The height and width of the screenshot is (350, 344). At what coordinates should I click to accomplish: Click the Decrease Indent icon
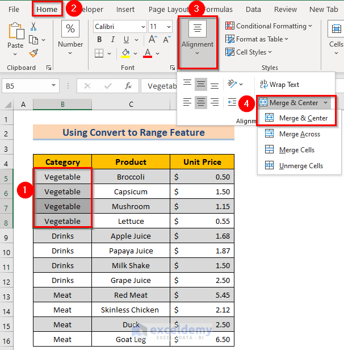pyautogui.click(x=232, y=102)
